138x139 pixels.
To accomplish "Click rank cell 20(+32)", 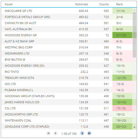I will 122,127.
